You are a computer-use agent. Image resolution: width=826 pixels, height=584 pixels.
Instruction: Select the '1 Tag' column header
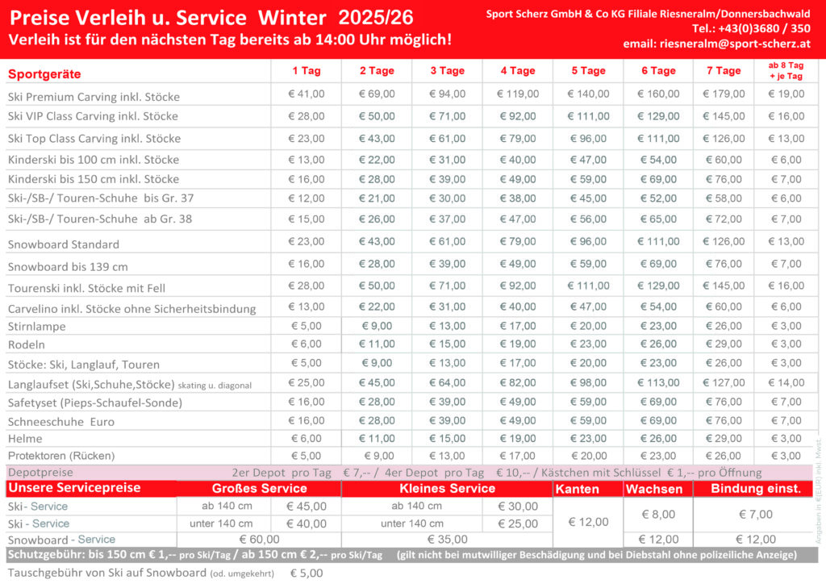[306, 71]
